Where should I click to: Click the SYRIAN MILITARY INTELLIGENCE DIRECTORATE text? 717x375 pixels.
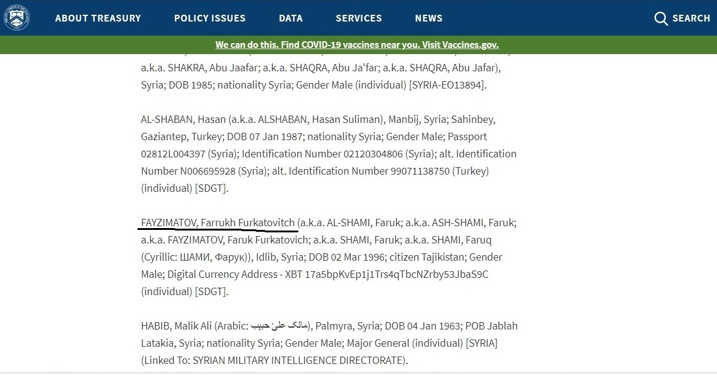298,360
